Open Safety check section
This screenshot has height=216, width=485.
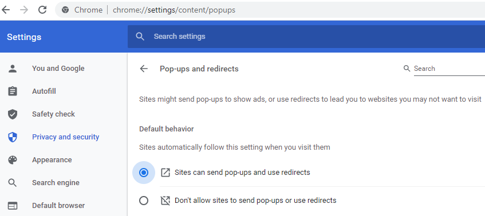pyautogui.click(x=53, y=114)
